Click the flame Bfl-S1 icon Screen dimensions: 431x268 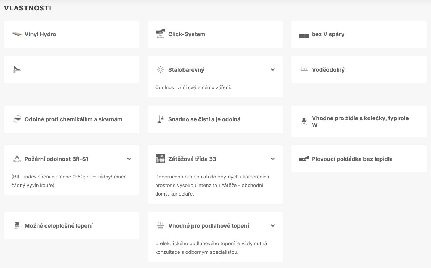click(16, 159)
